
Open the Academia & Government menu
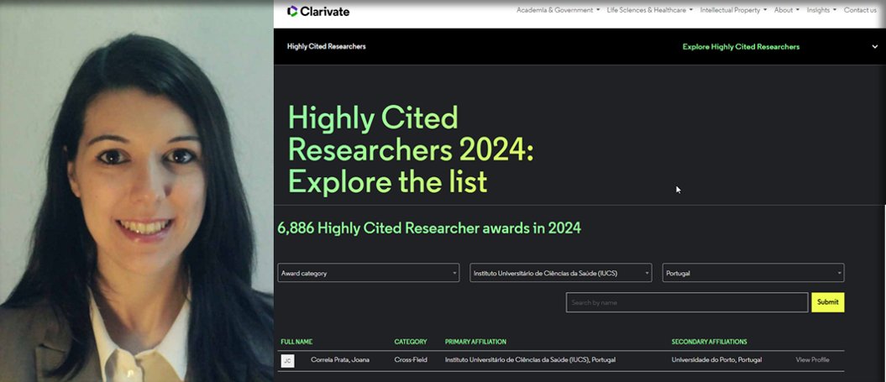point(558,10)
